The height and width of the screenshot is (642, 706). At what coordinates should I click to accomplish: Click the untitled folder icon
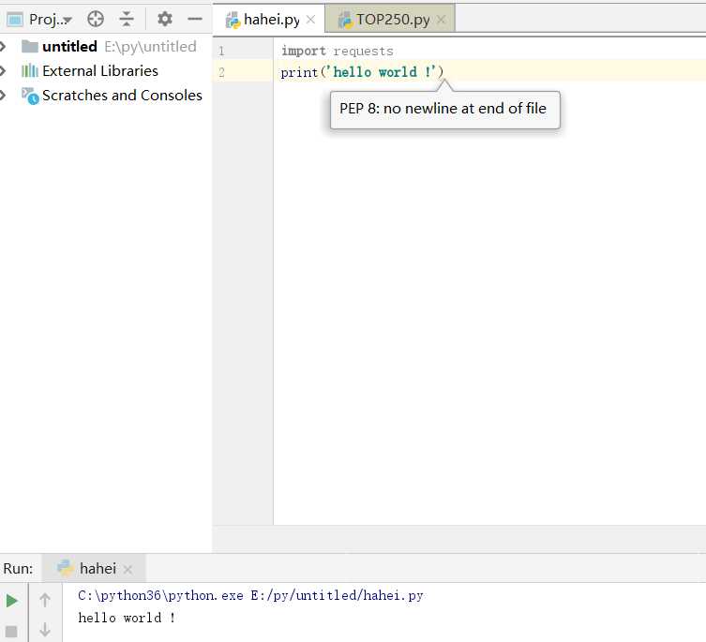tap(30, 46)
